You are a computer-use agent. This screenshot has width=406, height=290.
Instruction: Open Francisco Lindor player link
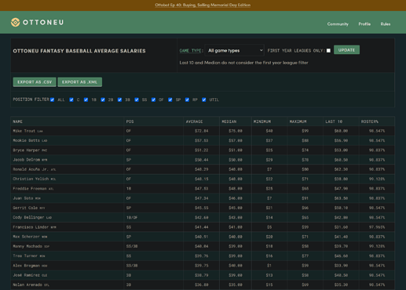click(x=31, y=227)
